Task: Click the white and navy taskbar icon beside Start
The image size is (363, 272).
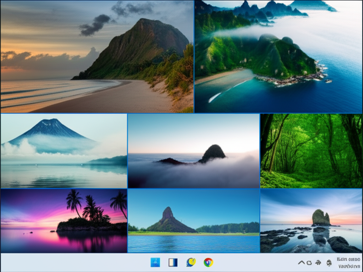Action: [173, 262]
